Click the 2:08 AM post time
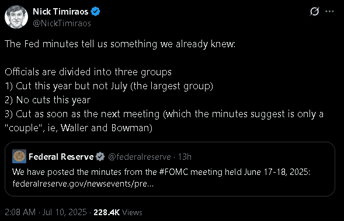The width and height of the screenshot is (344, 221). [x=20, y=212]
